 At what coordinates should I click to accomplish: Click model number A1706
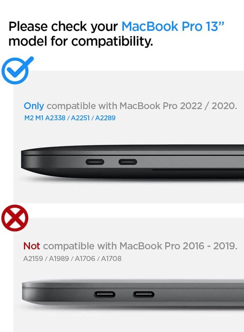tap(85, 259)
